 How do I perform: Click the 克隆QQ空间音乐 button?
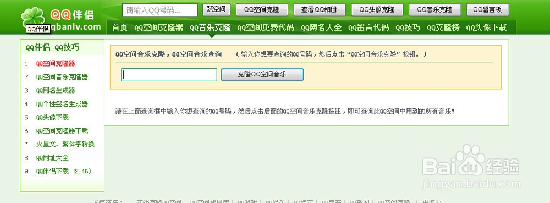[262, 74]
